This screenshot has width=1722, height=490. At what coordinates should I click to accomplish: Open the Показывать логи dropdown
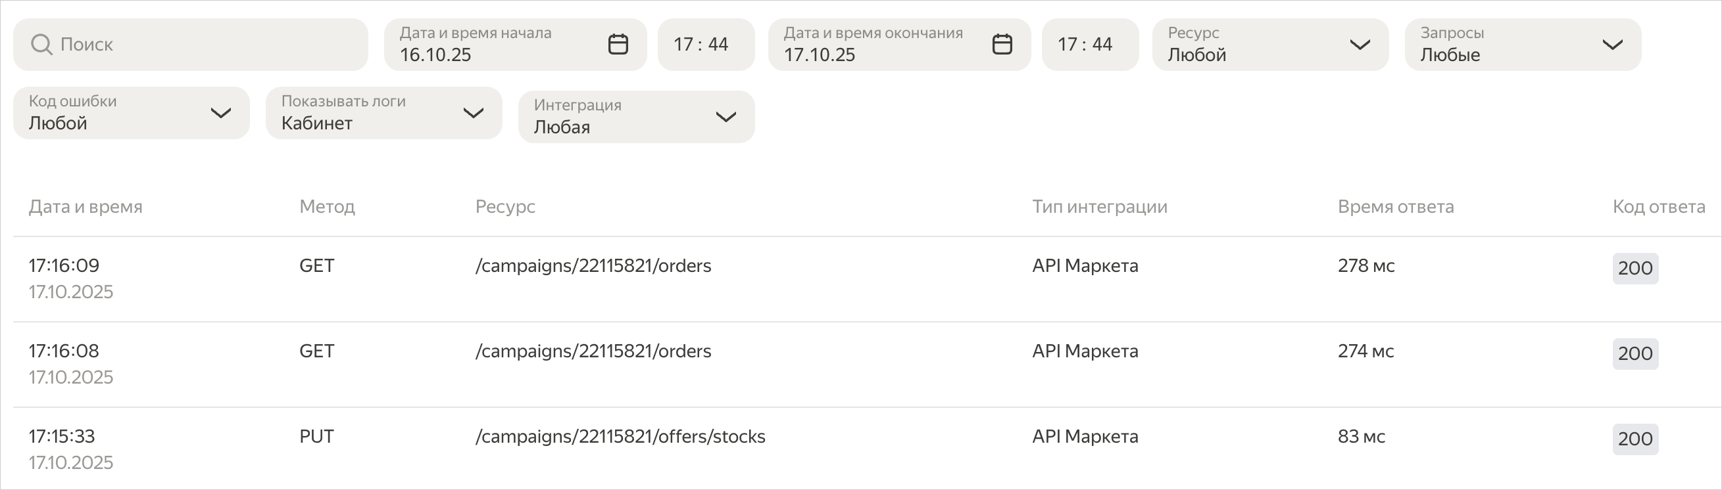click(383, 113)
